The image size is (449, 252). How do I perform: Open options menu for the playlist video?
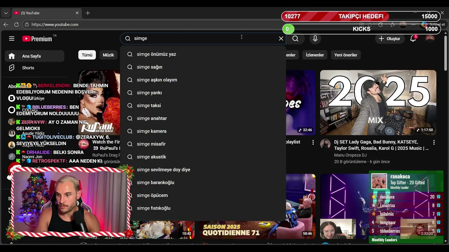coord(313,142)
